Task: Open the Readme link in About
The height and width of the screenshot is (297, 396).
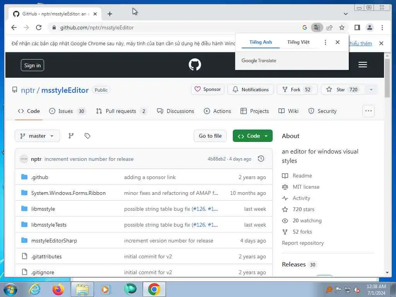Action: (x=302, y=176)
